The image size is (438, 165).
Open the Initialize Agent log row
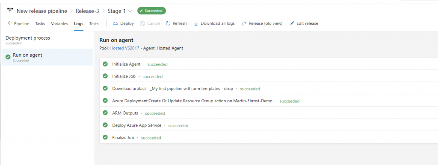(269, 64)
